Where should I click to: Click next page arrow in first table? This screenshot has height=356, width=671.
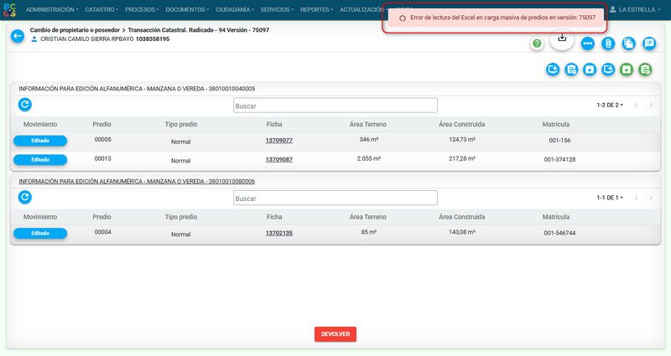coord(651,106)
